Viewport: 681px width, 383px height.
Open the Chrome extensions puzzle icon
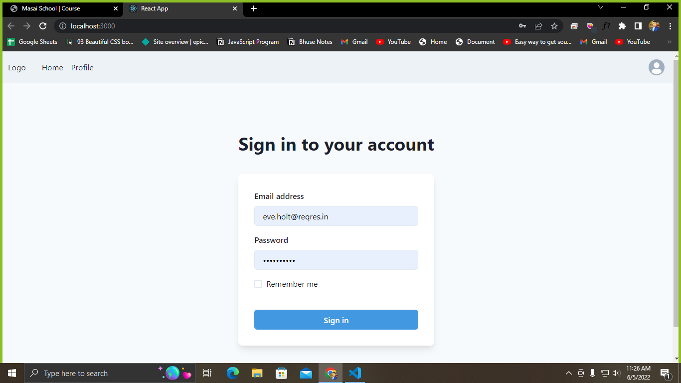click(x=622, y=26)
